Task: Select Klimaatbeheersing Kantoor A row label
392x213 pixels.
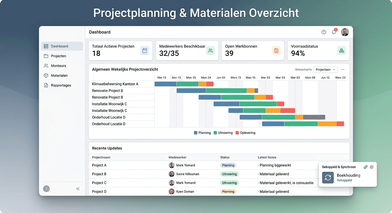Action: [x=115, y=84]
